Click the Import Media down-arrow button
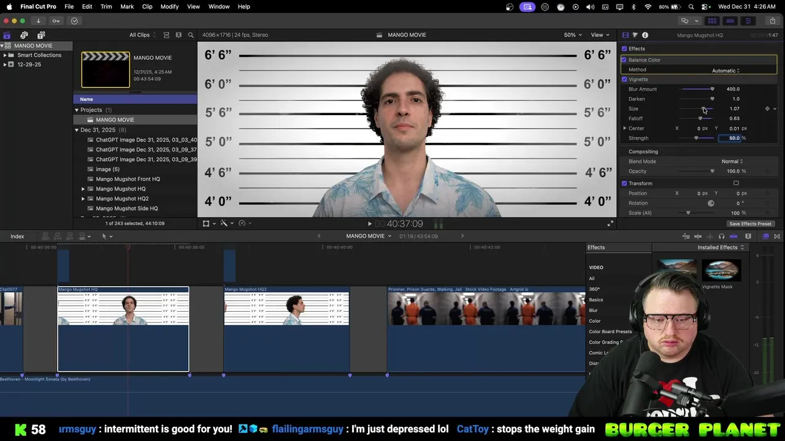Image resolution: width=785 pixels, height=441 pixels. [x=38, y=21]
